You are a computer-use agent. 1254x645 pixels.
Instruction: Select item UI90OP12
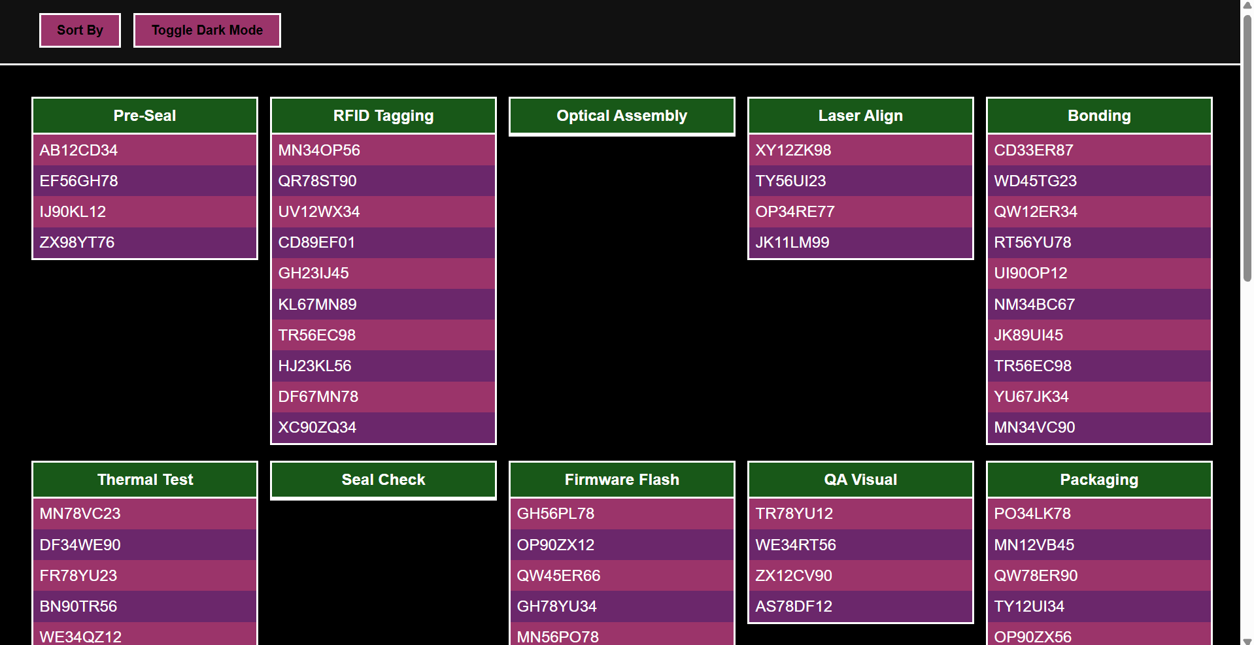(1099, 273)
